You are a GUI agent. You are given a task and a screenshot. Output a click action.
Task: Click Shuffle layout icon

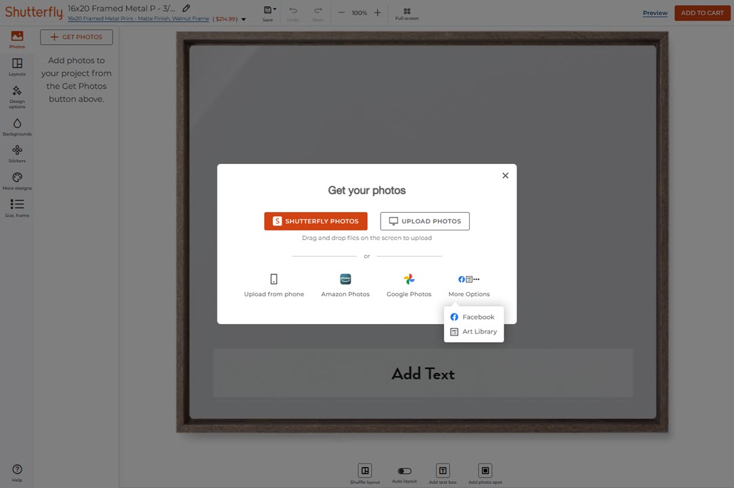[365, 474]
